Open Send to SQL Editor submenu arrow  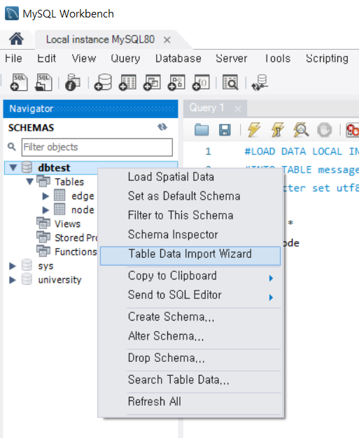[271, 297]
